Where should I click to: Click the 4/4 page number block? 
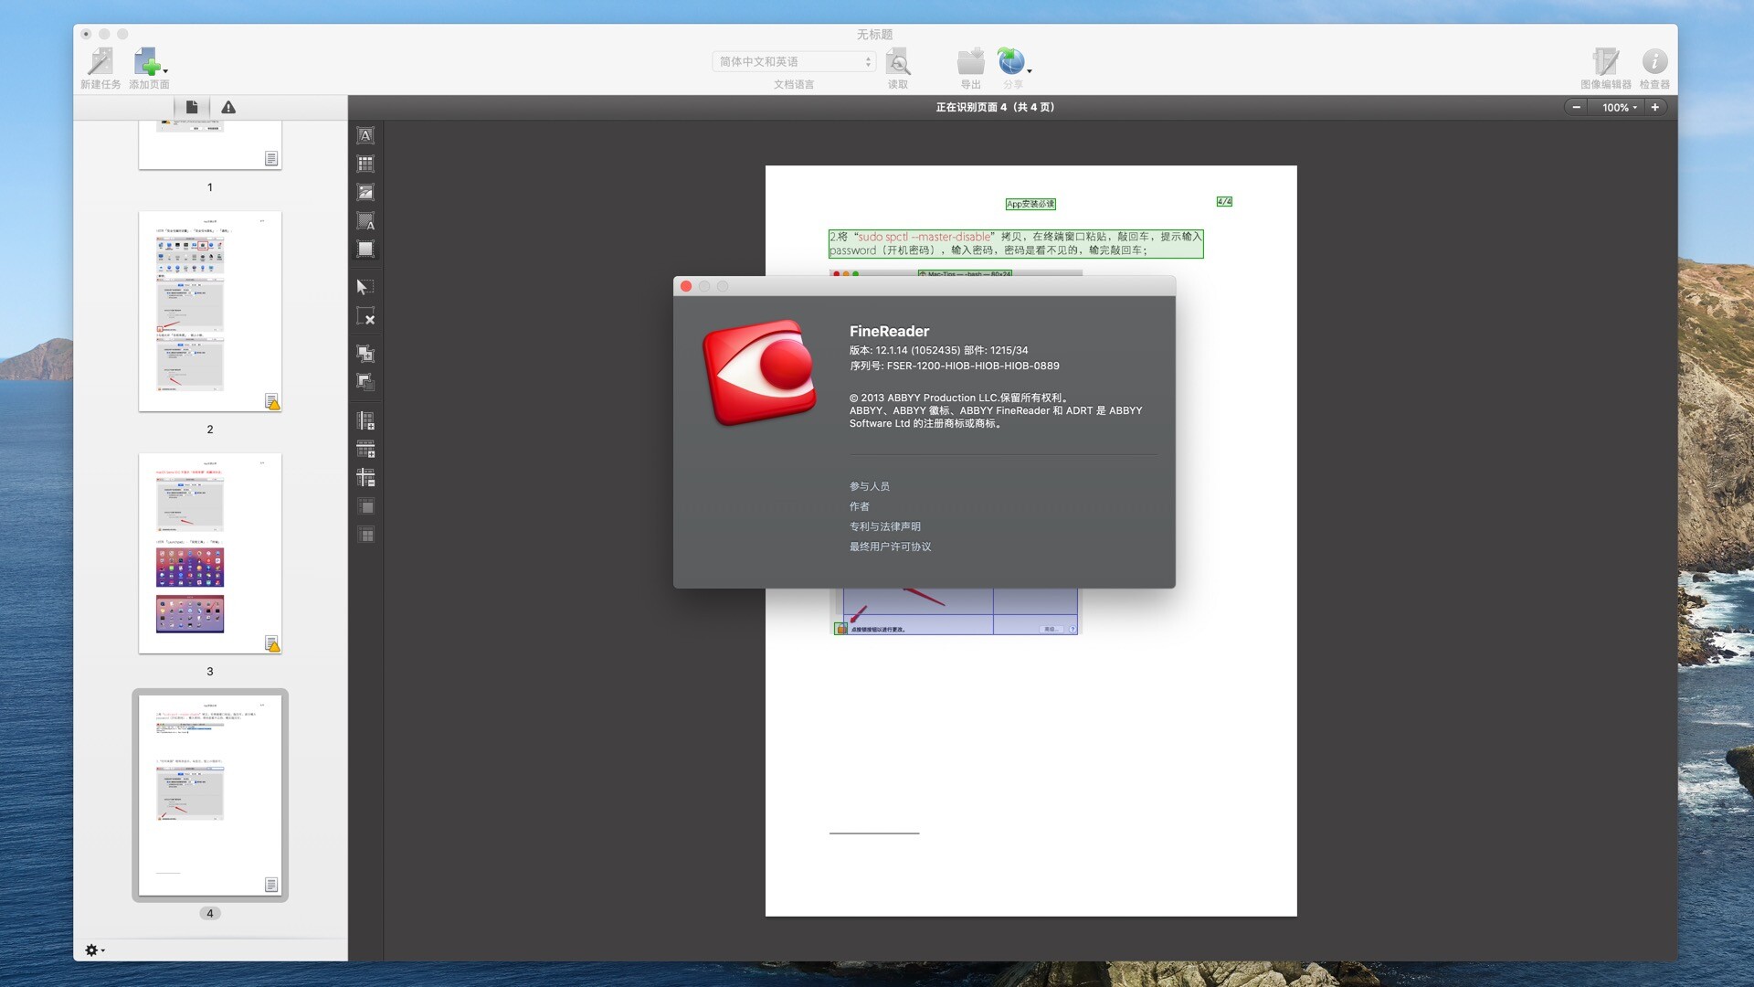tap(1224, 201)
